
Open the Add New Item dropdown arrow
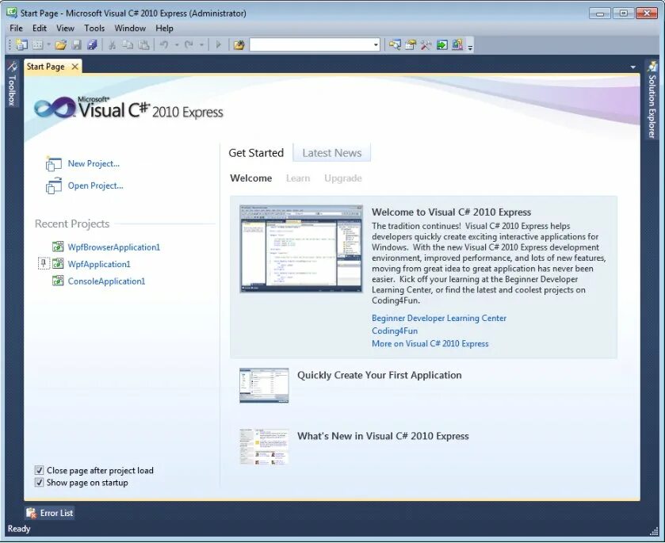click(x=48, y=44)
